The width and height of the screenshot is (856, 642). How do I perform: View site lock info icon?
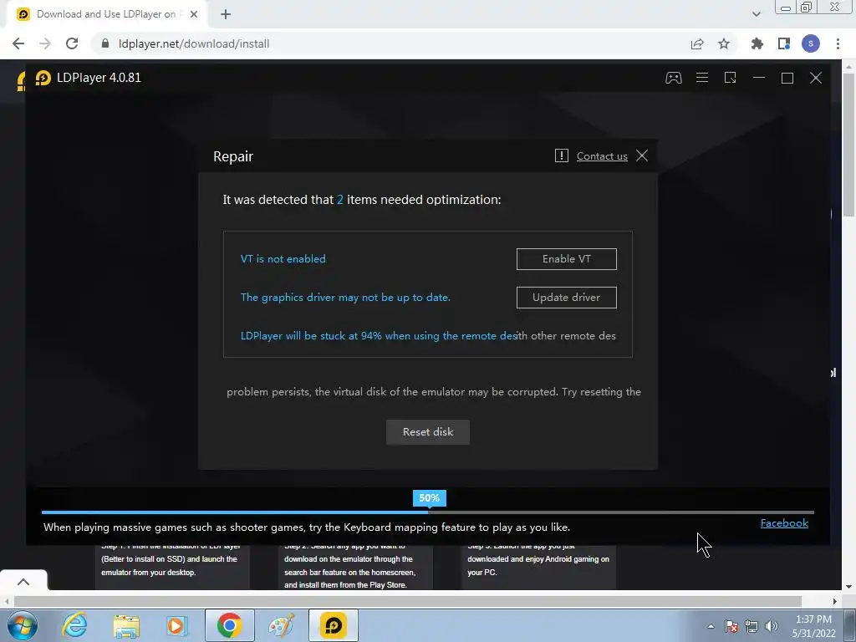click(105, 43)
